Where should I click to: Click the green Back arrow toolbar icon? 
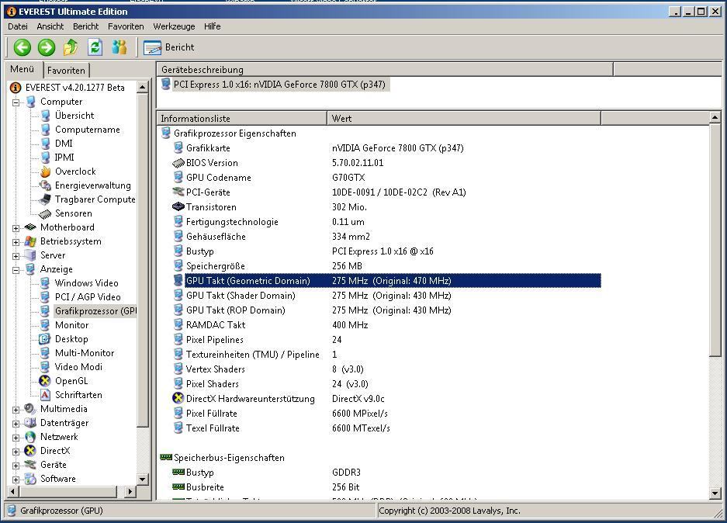[x=22, y=47]
